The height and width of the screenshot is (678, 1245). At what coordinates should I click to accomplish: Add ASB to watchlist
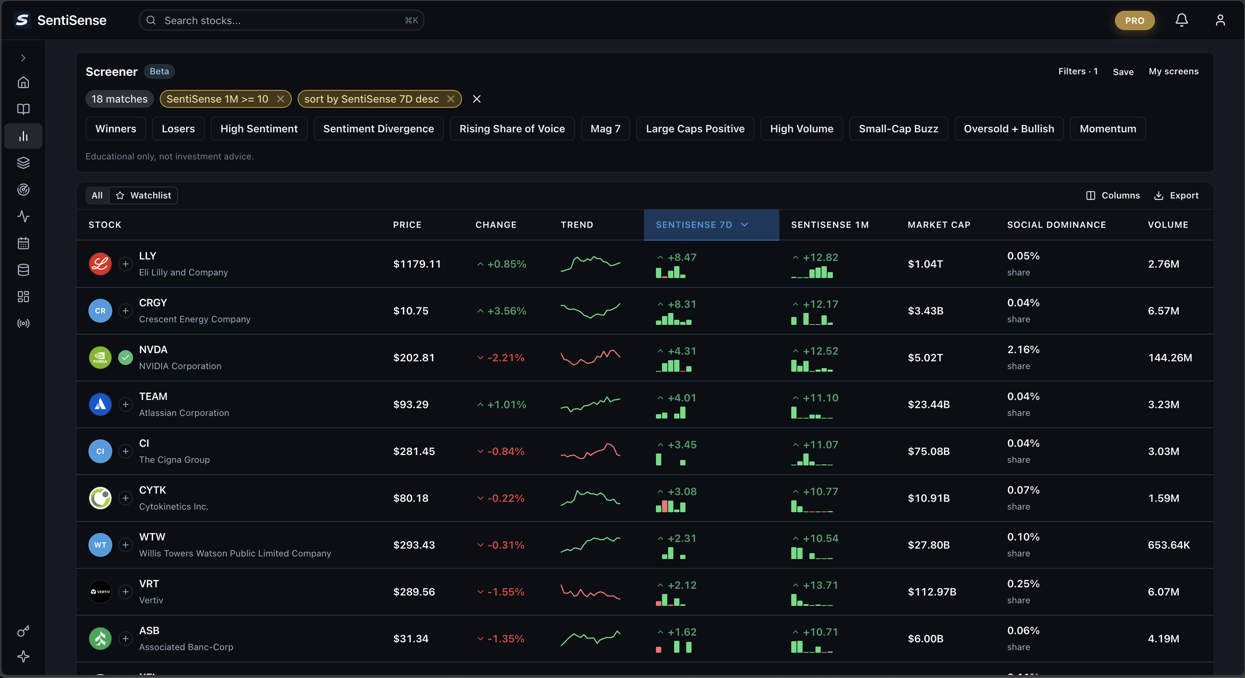click(x=126, y=639)
